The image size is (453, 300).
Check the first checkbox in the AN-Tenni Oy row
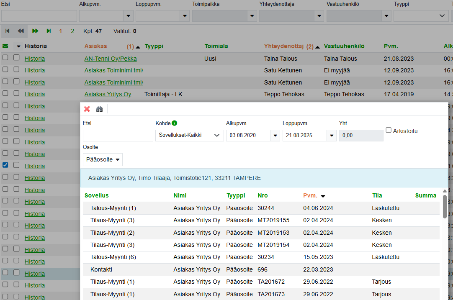(5, 58)
